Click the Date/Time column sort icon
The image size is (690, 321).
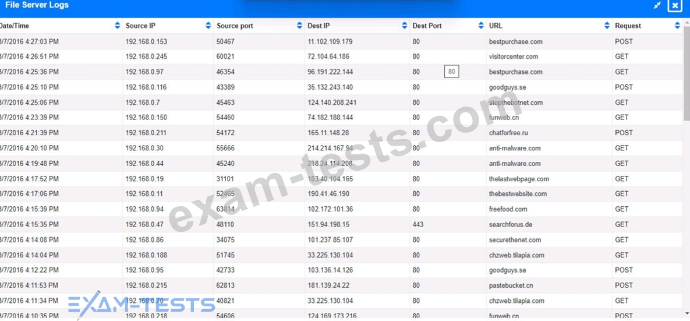point(118,26)
